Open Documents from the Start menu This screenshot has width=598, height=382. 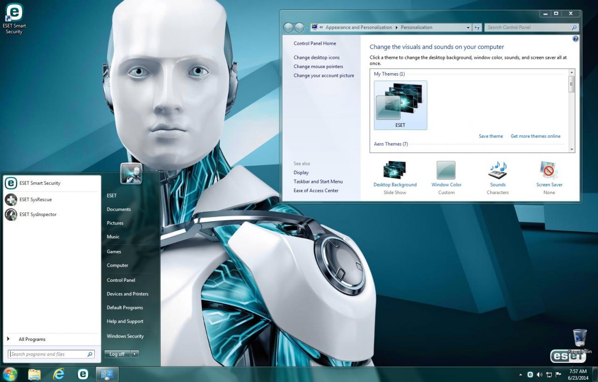click(119, 209)
